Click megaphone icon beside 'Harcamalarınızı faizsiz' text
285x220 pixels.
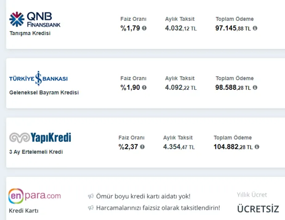pyautogui.click(x=91, y=207)
